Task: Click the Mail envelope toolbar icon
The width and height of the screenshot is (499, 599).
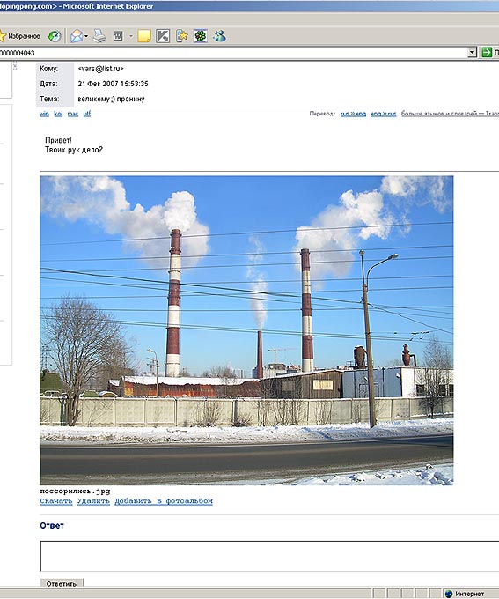Action: coord(77,36)
